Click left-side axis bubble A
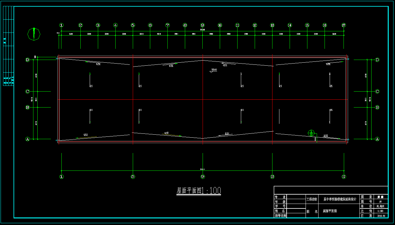The height and width of the screenshot is (225, 395). tap(27, 139)
